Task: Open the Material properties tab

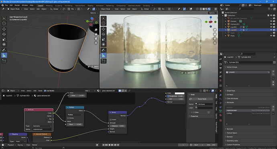Action: click(220, 115)
